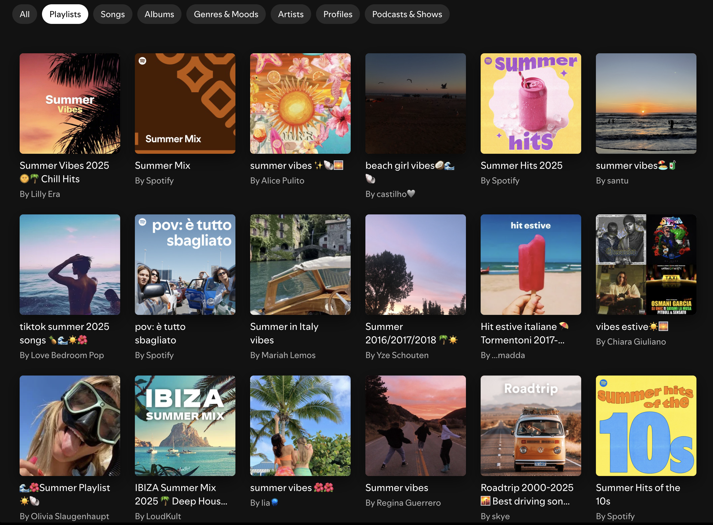Screen dimensions: 713x525
Task: Click the "By castilho" text
Action: click(390, 194)
